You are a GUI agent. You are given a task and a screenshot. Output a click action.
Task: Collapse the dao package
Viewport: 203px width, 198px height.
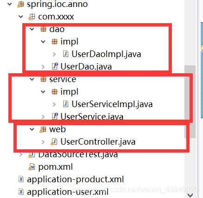pyautogui.click(x=32, y=29)
